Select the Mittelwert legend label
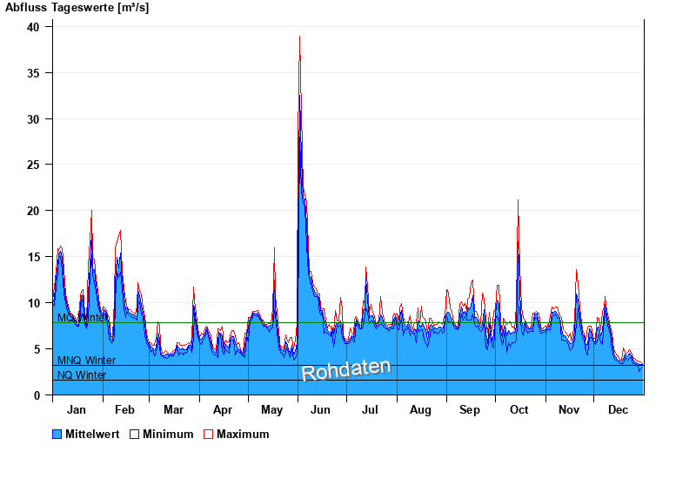This screenshot has height=479, width=696. point(93,434)
